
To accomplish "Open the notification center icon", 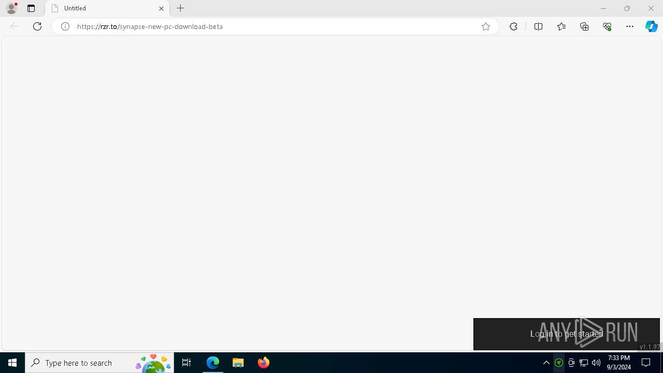I will (646, 363).
